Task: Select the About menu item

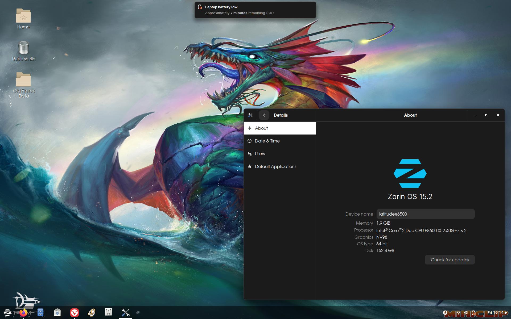Action: (280, 128)
